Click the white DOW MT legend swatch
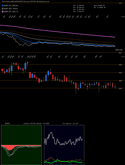This screenshot has height=165, width=125. pyautogui.click(x=3, y=9)
